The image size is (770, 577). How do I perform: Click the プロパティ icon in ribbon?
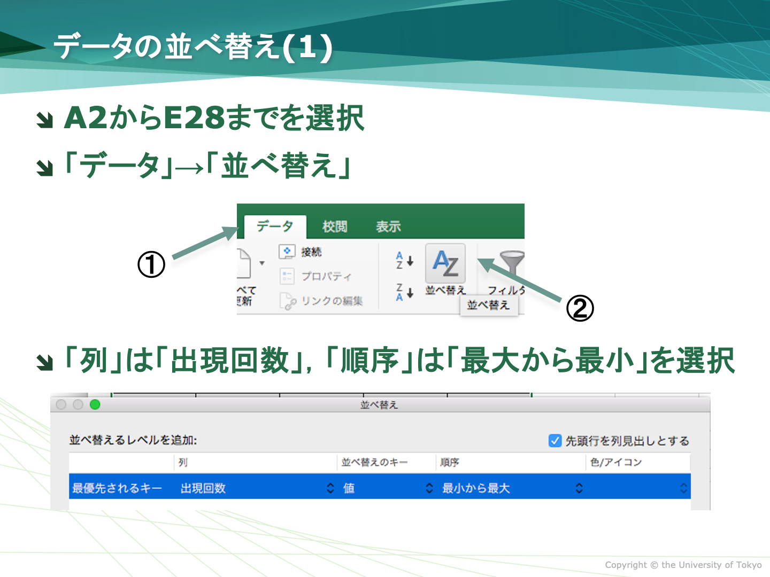click(287, 276)
